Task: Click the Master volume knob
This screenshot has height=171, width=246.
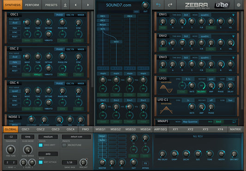Action: coord(102,163)
